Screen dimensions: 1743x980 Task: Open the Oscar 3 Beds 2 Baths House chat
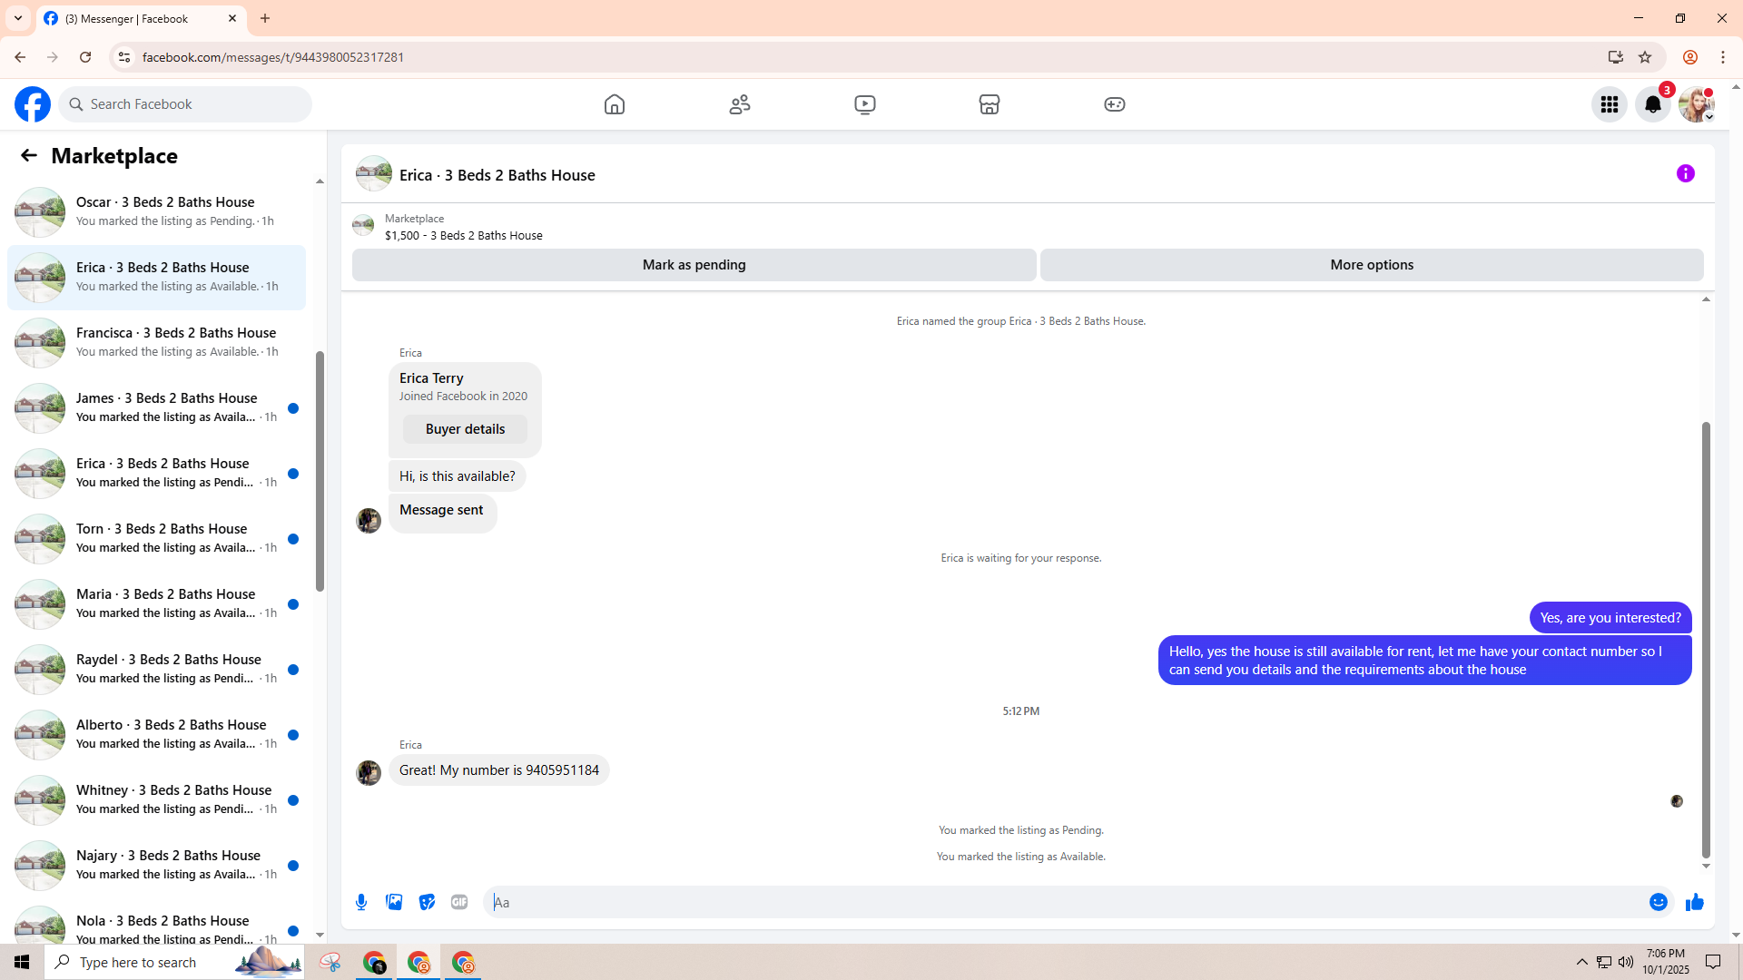156,211
